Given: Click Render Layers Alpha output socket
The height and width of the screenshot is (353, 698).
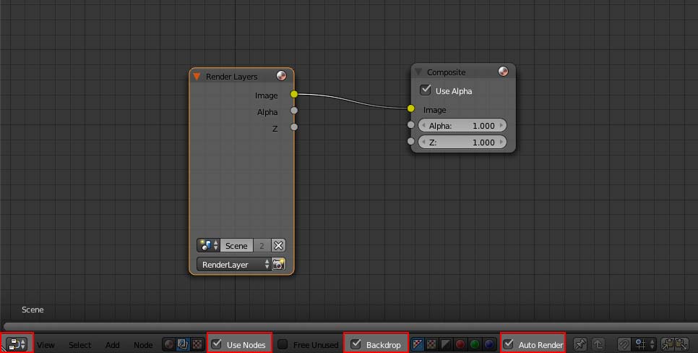Looking at the screenshot, I should tap(294, 111).
